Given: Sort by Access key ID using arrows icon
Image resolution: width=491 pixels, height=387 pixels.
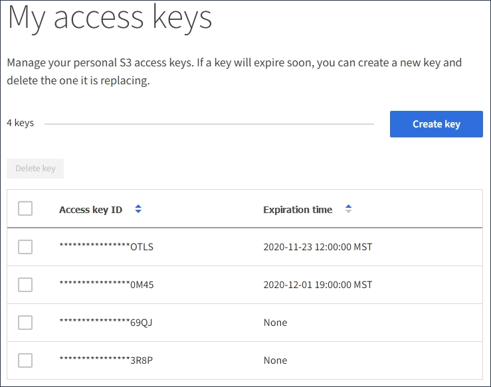Looking at the screenshot, I should pos(138,209).
